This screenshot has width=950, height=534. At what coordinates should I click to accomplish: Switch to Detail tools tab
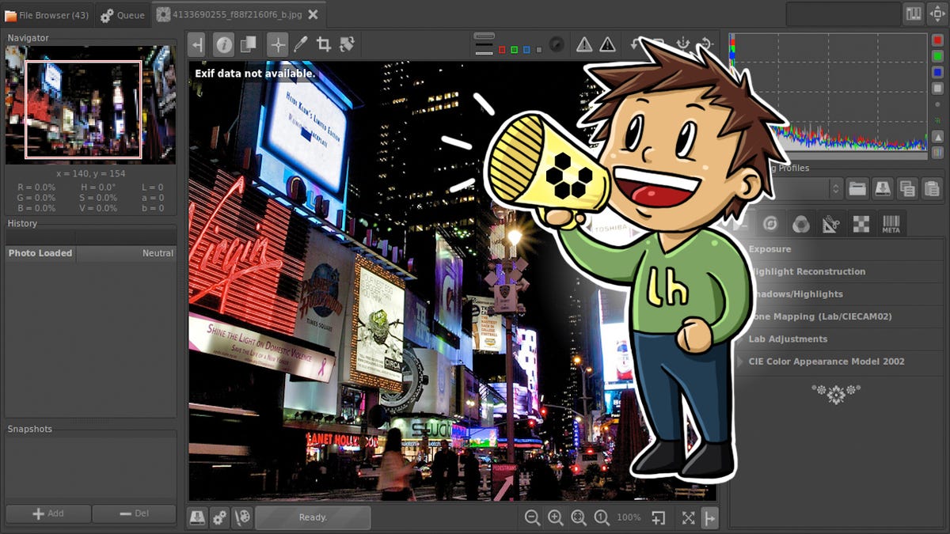tap(769, 225)
